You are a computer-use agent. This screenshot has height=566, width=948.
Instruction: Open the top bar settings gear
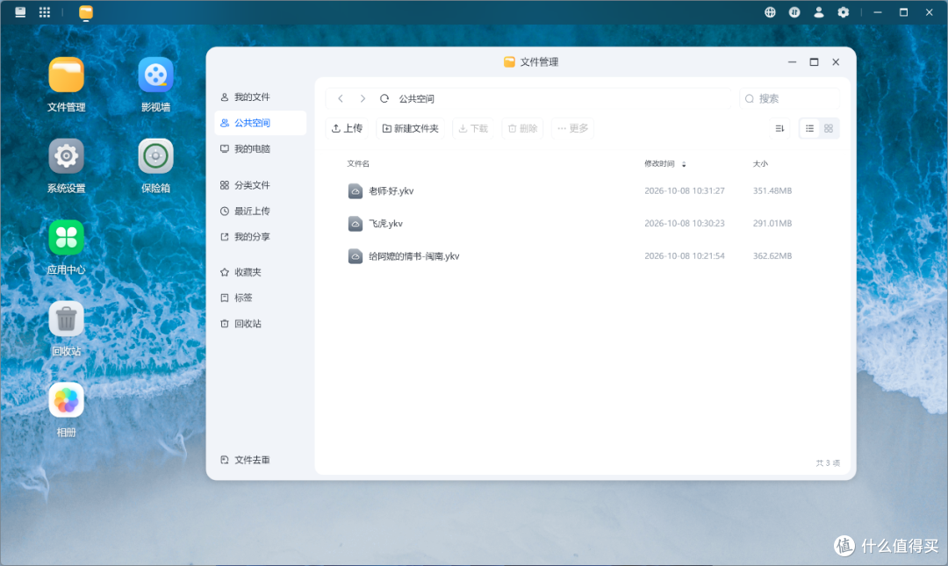844,12
